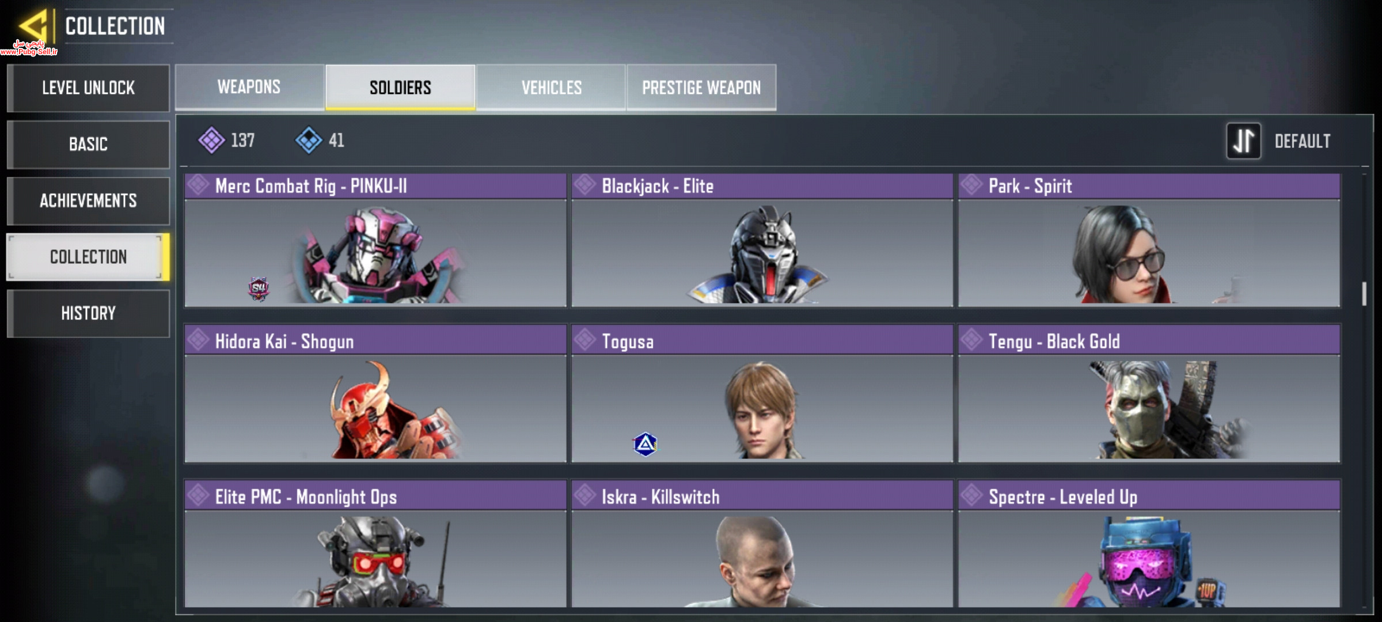Viewport: 1382px width, 622px height.
Task: Select the Park - Spirit soldier thumbnail
Action: pyautogui.click(x=1149, y=253)
